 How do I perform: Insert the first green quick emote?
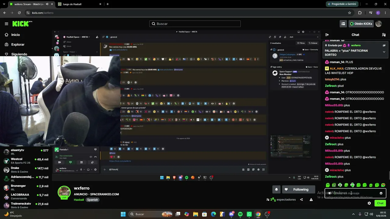328,185
